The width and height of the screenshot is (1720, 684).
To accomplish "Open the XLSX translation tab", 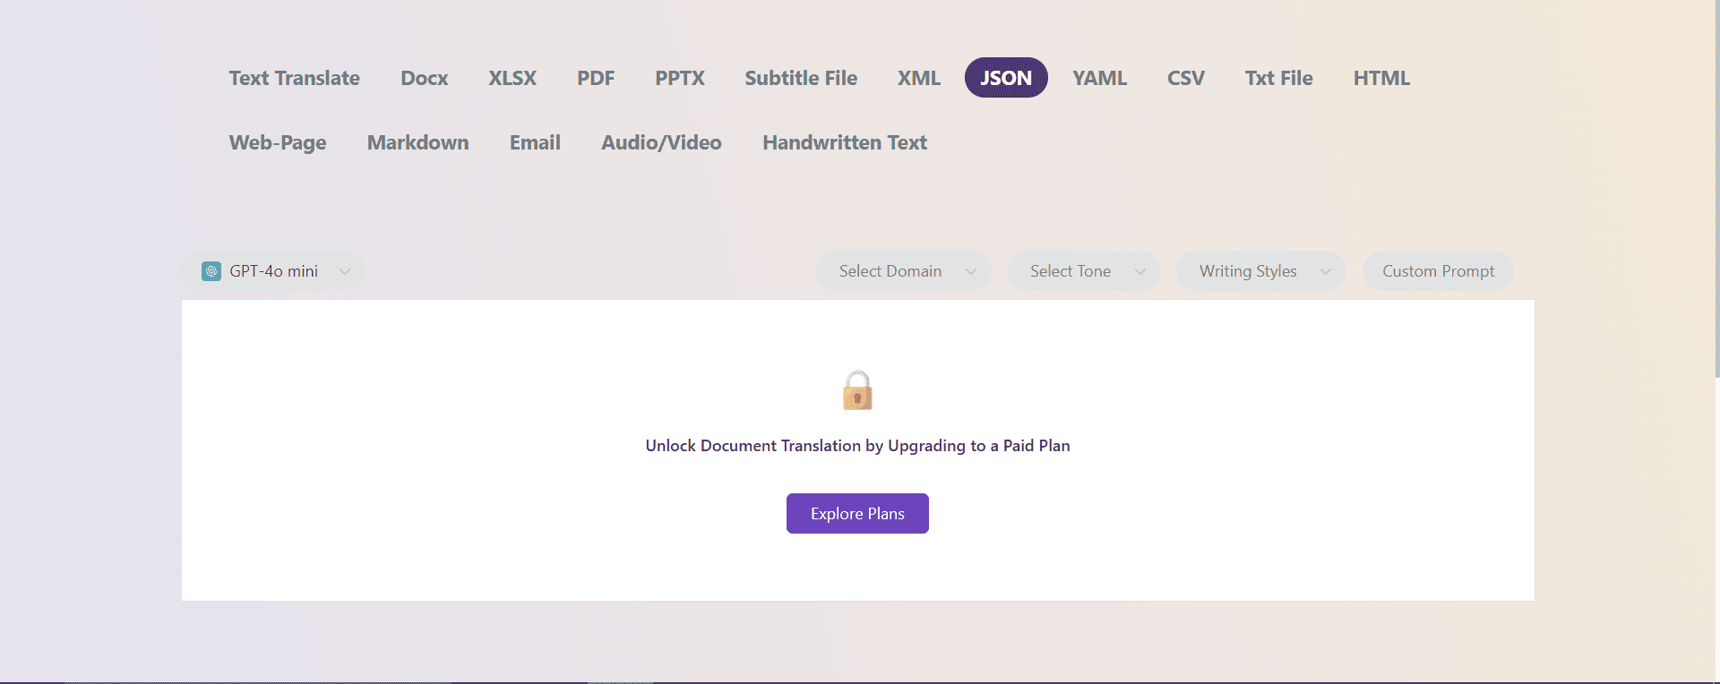I will (x=512, y=78).
